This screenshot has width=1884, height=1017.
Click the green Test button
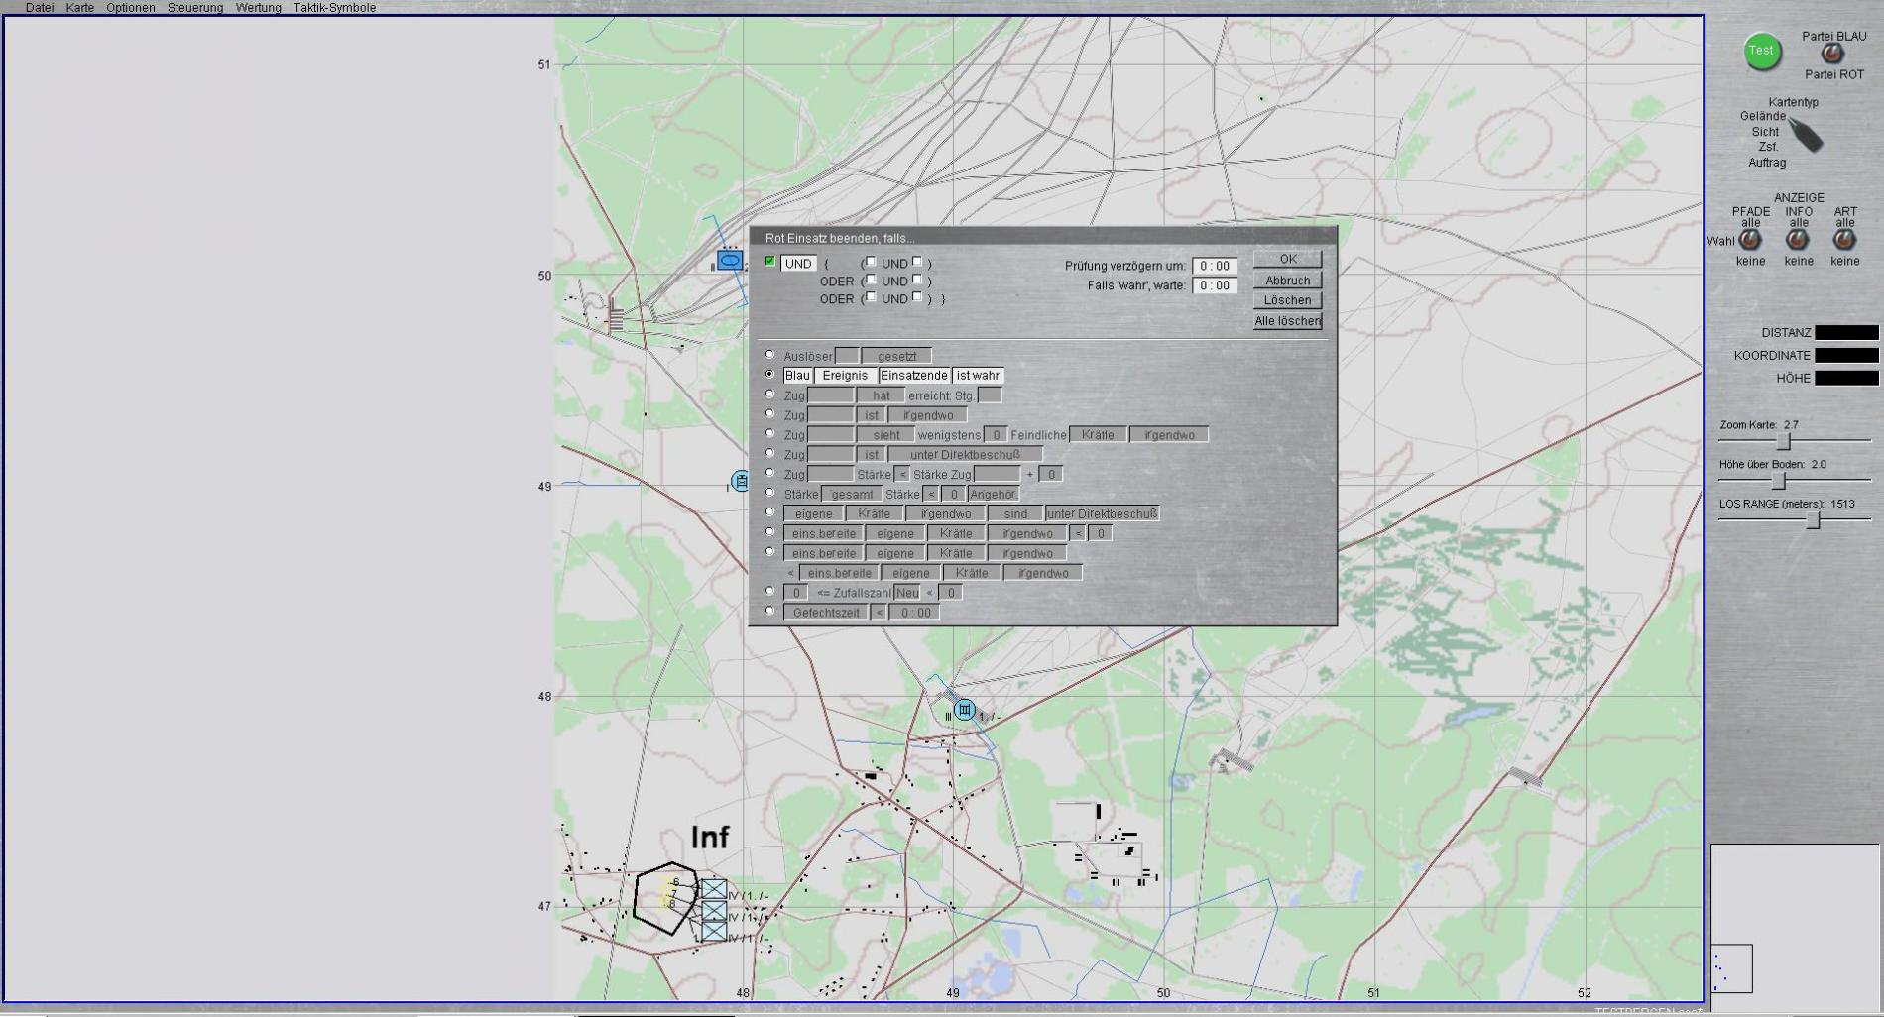point(1761,52)
